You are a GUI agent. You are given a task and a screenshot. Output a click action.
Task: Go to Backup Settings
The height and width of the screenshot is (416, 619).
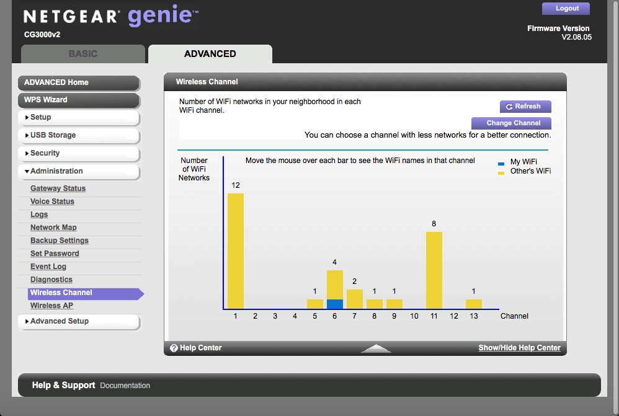[59, 241]
